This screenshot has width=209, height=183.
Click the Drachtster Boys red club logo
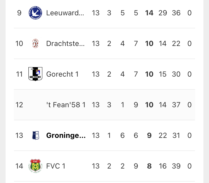point(35,43)
